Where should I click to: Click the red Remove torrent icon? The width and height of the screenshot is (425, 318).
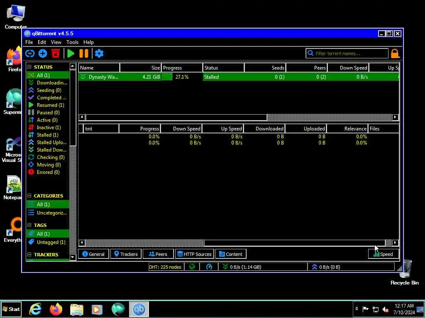tap(56, 53)
